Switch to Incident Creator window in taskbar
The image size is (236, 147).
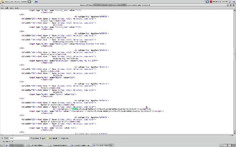(x=81, y=145)
